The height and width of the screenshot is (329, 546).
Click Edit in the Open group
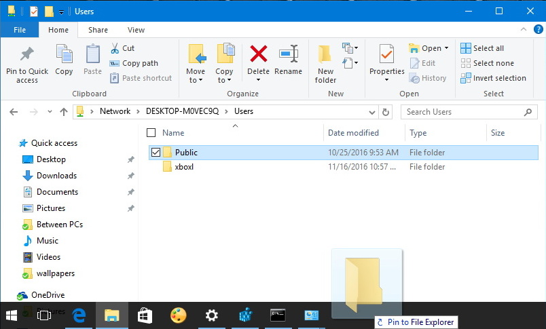click(x=422, y=63)
